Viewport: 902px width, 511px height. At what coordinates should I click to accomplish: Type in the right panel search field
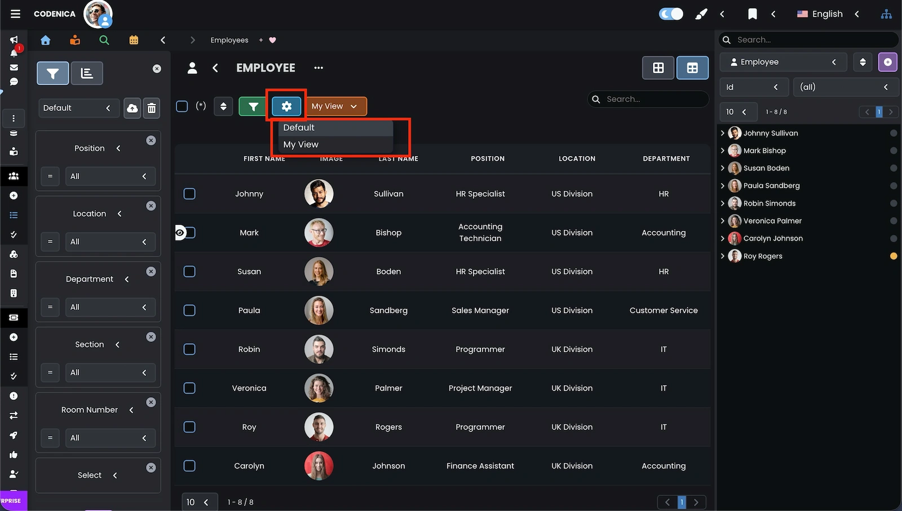[x=806, y=39]
